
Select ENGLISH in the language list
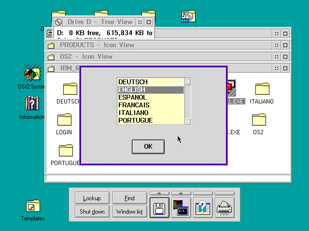point(151,90)
